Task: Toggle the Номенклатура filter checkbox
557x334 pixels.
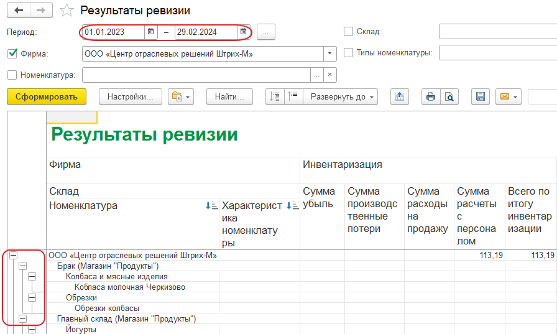Action: (x=12, y=75)
